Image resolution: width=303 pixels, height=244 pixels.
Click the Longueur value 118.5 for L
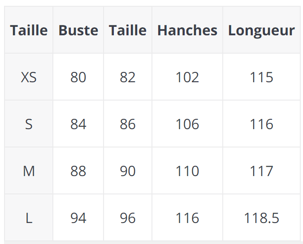pyautogui.click(x=261, y=218)
